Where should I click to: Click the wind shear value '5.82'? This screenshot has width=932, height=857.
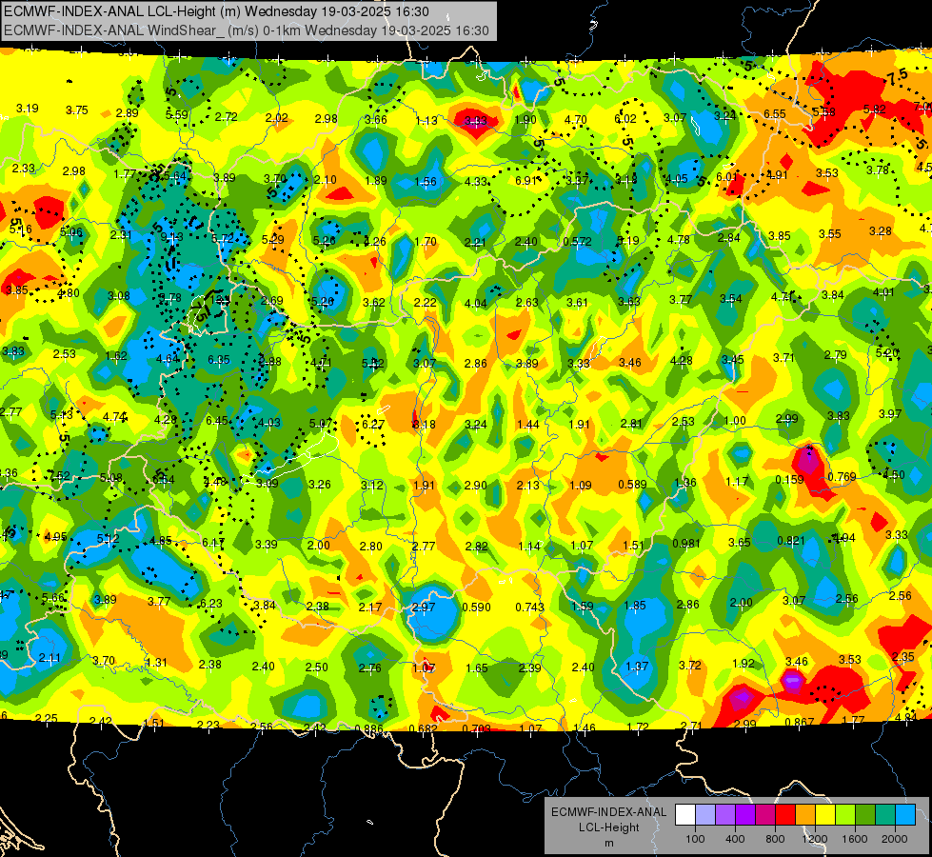pos(874,109)
